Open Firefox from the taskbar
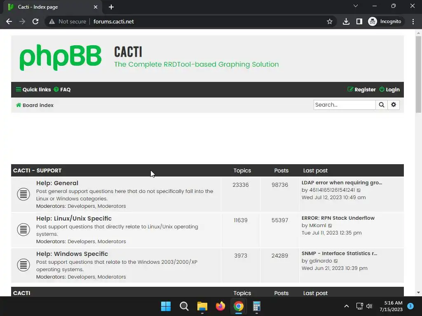 click(220, 306)
